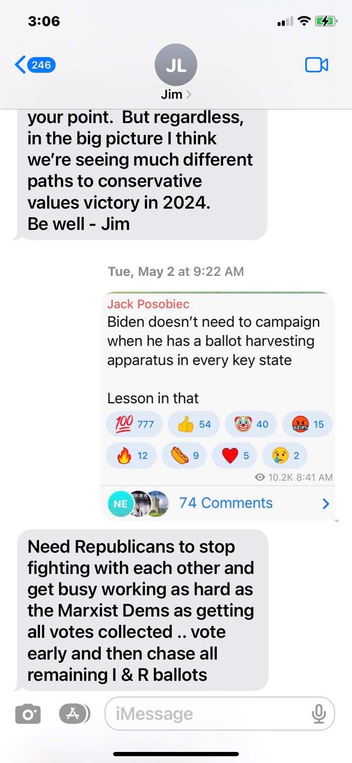Viewport: 352px width, 763px height.
Task: Tap the NE commenter avatar
Action: [120, 504]
